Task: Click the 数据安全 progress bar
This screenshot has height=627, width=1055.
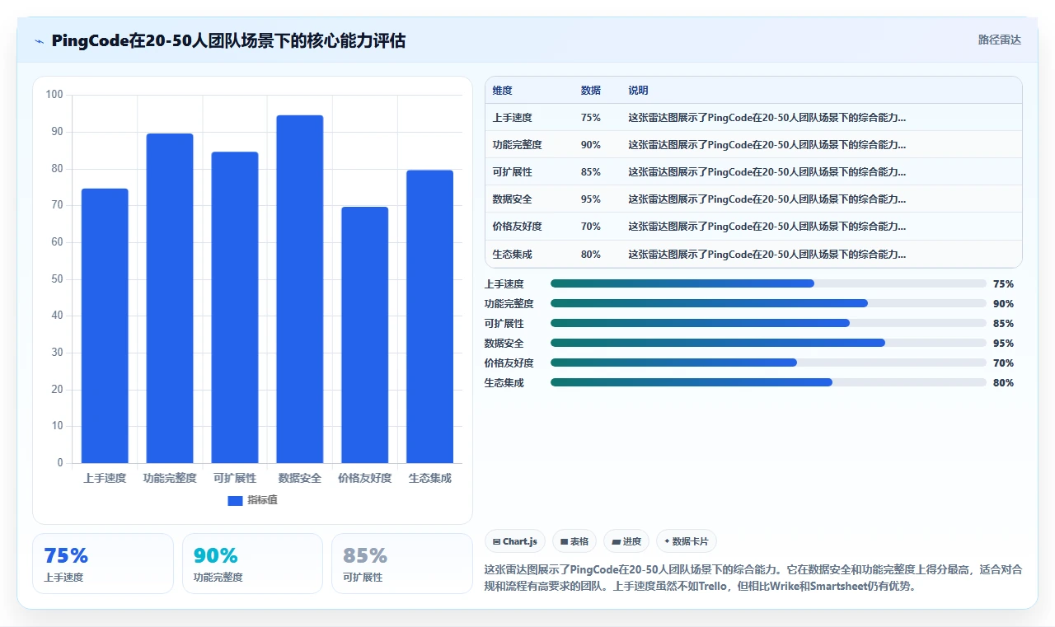Action: tap(768, 343)
